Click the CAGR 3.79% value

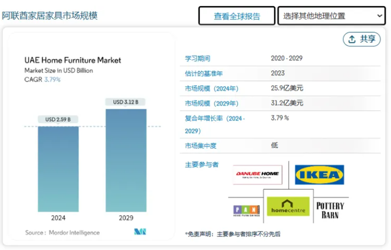pos(52,80)
